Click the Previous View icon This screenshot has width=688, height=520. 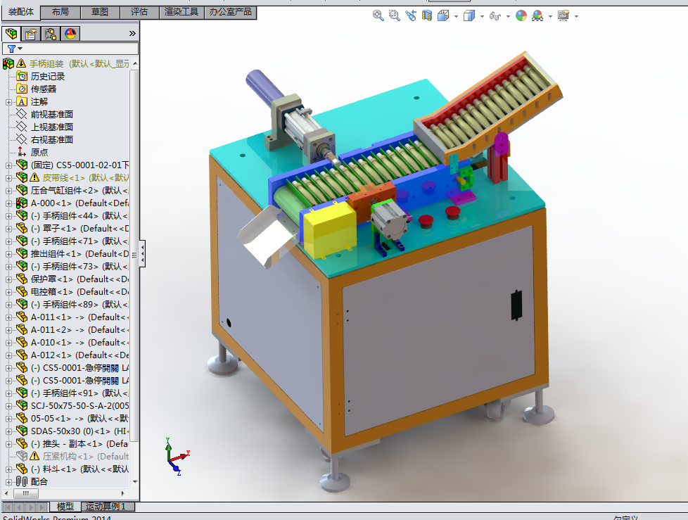tap(411, 15)
